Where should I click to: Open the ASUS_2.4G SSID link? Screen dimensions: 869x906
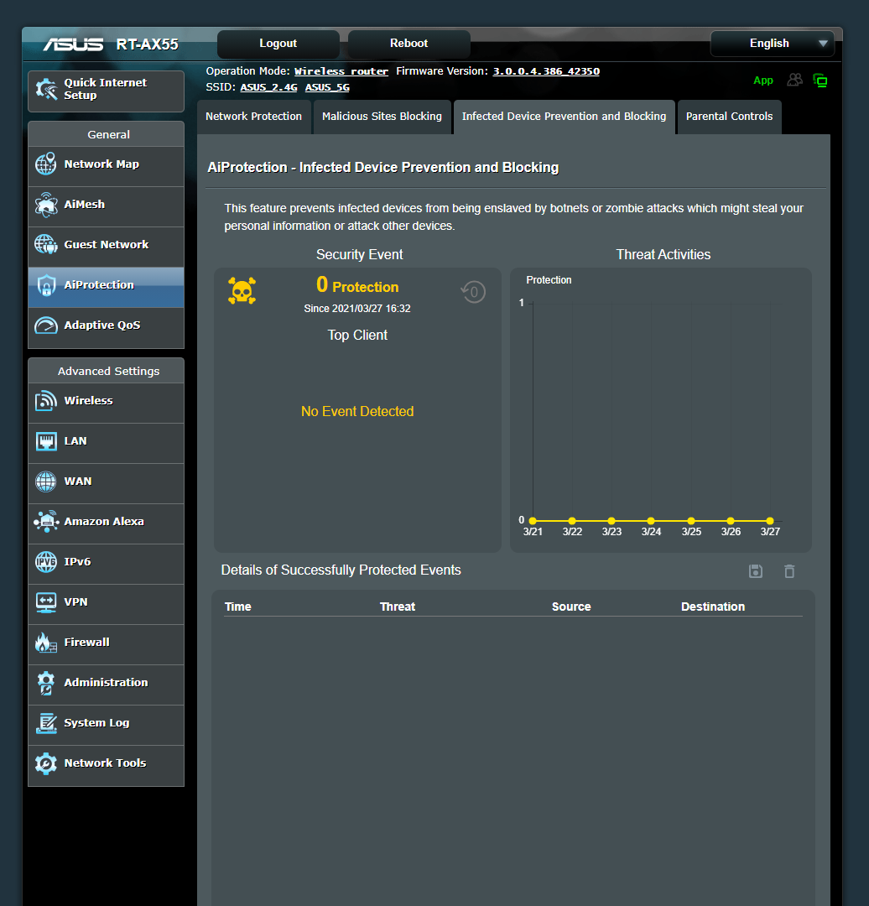(268, 87)
